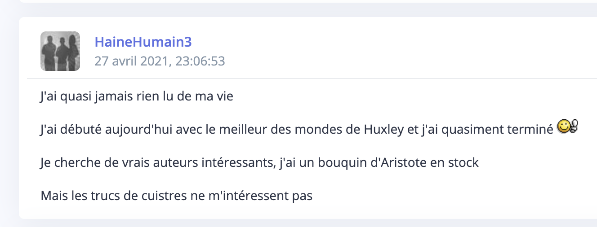Click the smiley emoji after "terminé"

567,128
